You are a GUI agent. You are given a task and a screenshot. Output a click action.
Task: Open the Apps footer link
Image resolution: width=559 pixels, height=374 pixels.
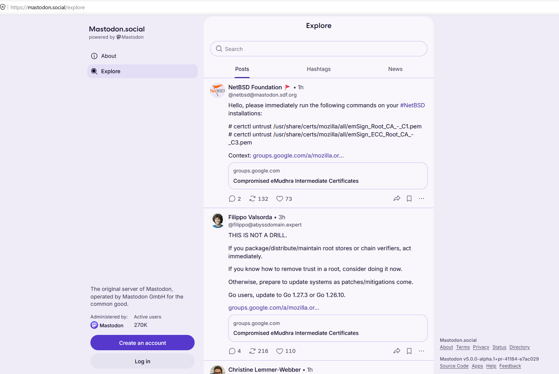[477, 366]
